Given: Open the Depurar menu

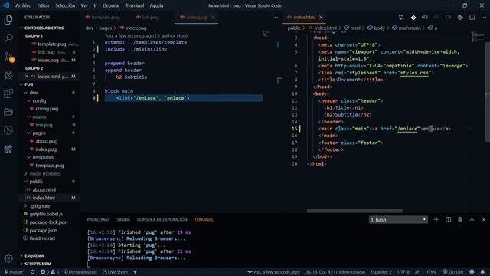Looking at the screenshot, I should click(111, 5).
